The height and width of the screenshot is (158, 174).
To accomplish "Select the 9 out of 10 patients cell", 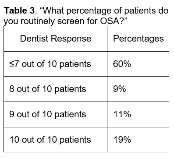I will [56, 114].
